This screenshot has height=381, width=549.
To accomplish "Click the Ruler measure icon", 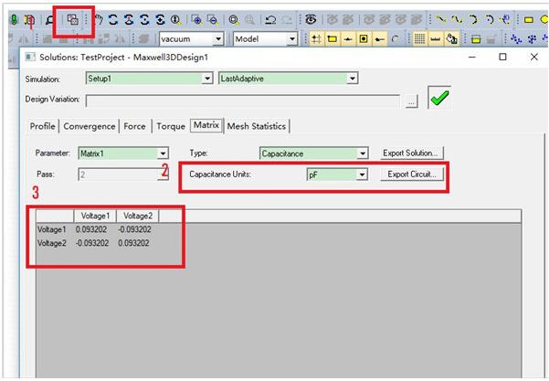I will (x=435, y=39).
